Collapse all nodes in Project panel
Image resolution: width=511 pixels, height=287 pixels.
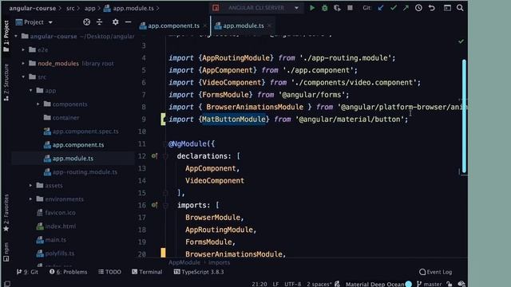point(99,22)
